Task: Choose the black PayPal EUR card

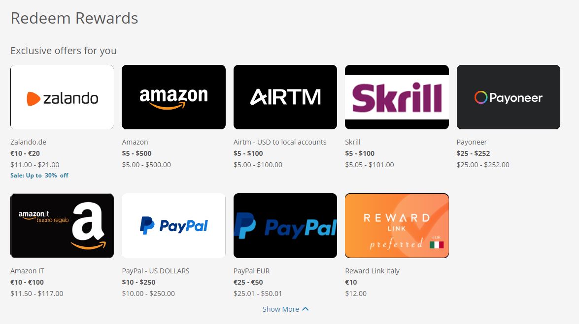Action: pyautogui.click(x=285, y=226)
